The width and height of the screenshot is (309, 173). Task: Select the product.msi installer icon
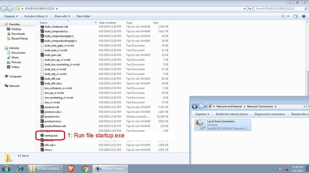42,117
